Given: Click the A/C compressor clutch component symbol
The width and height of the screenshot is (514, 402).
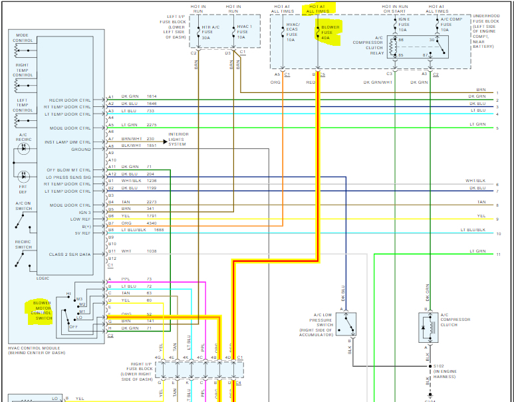Looking at the screenshot, I should tap(428, 328).
